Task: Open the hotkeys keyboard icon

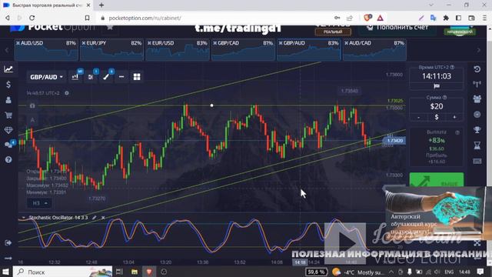Action: (477, 161)
